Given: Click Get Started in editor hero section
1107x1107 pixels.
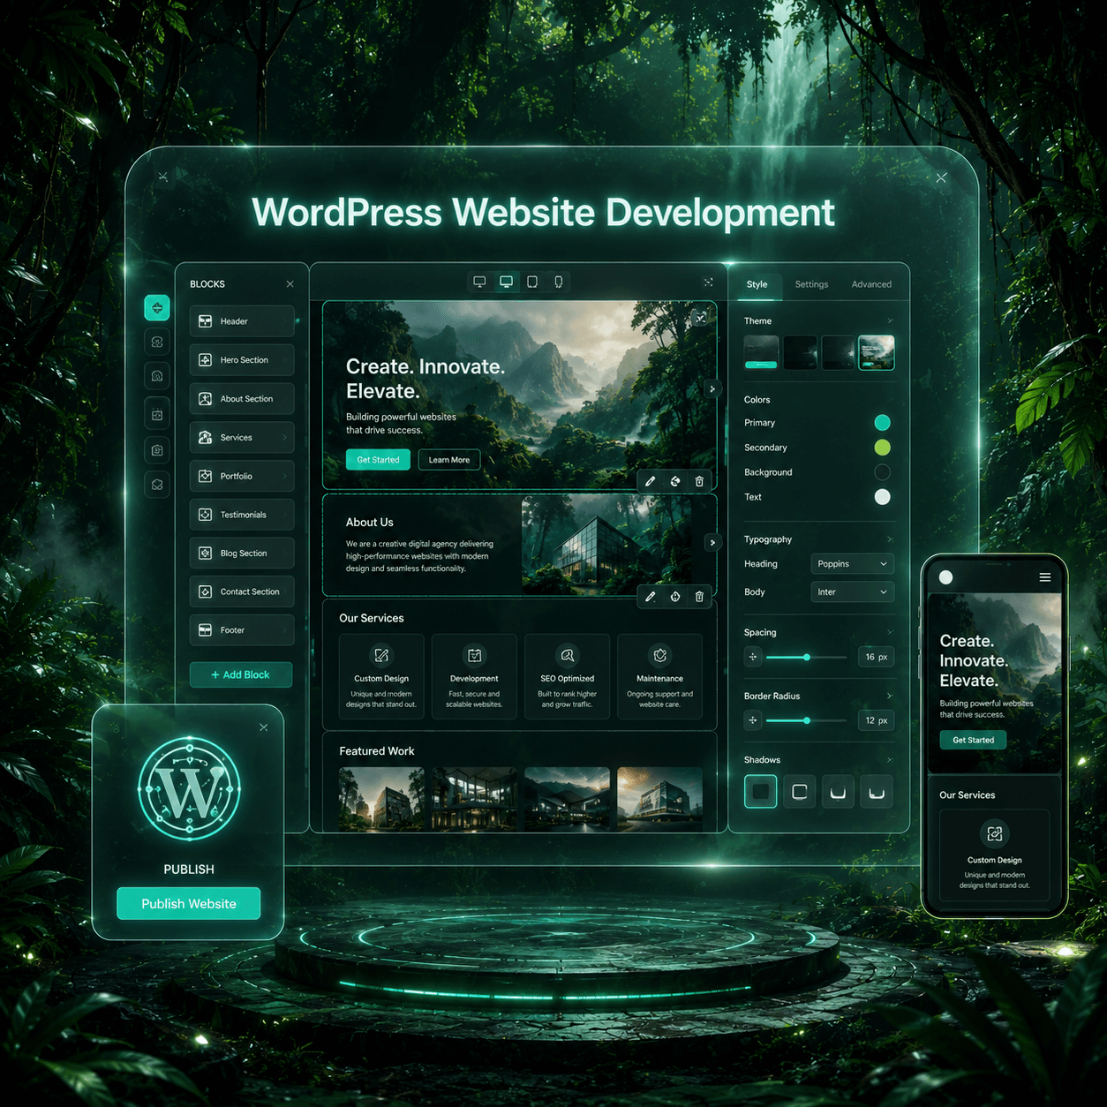Looking at the screenshot, I should tap(378, 460).
